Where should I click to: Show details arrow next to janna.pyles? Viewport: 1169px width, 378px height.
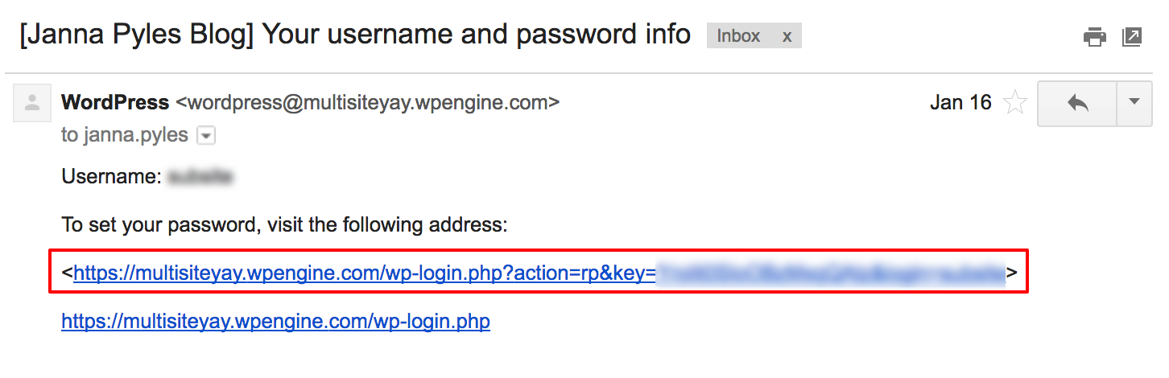(x=207, y=136)
